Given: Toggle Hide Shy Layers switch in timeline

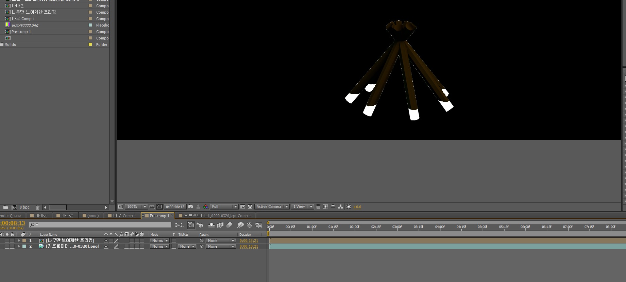Looking at the screenshot, I should [x=211, y=225].
